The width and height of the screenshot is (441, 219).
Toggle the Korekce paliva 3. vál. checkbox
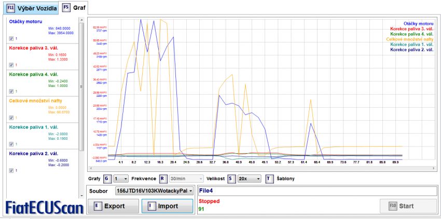(12, 65)
